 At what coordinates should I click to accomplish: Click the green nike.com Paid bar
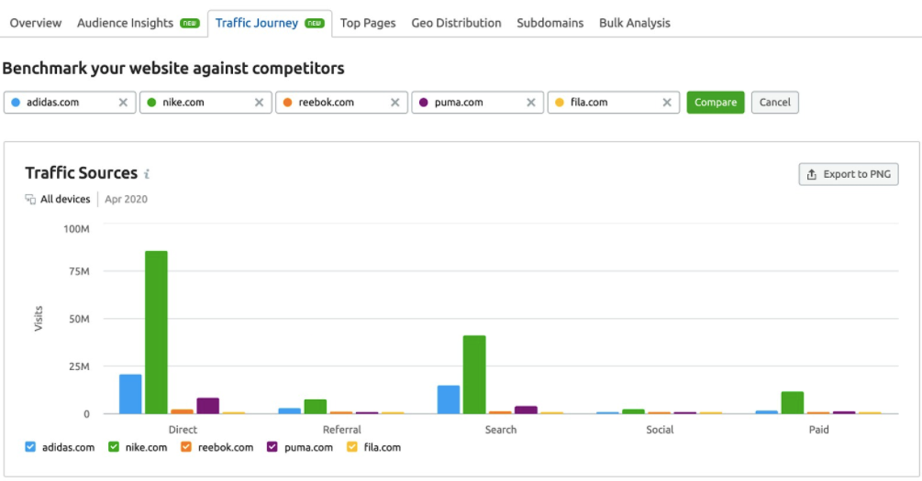793,403
